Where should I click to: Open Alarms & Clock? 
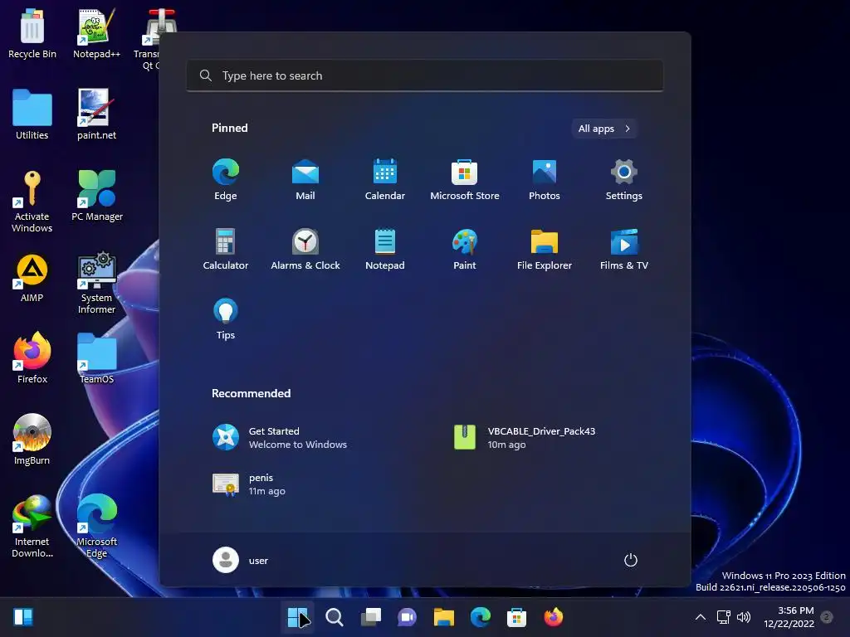(x=305, y=249)
